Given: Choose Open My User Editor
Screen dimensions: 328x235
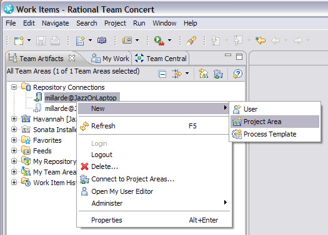Looking at the screenshot, I should [x=154, y=191].
